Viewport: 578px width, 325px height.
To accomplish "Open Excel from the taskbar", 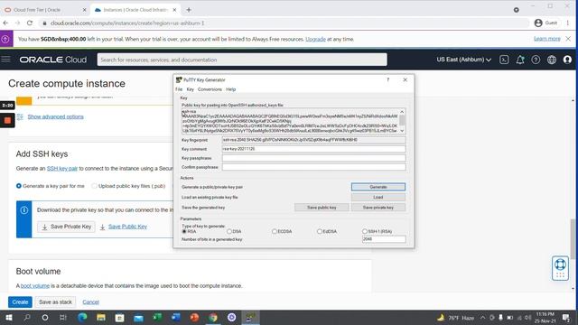I will click(x=157, y=317).
